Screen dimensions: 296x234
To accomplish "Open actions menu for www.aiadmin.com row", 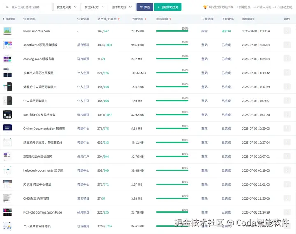I will point(287,31).
